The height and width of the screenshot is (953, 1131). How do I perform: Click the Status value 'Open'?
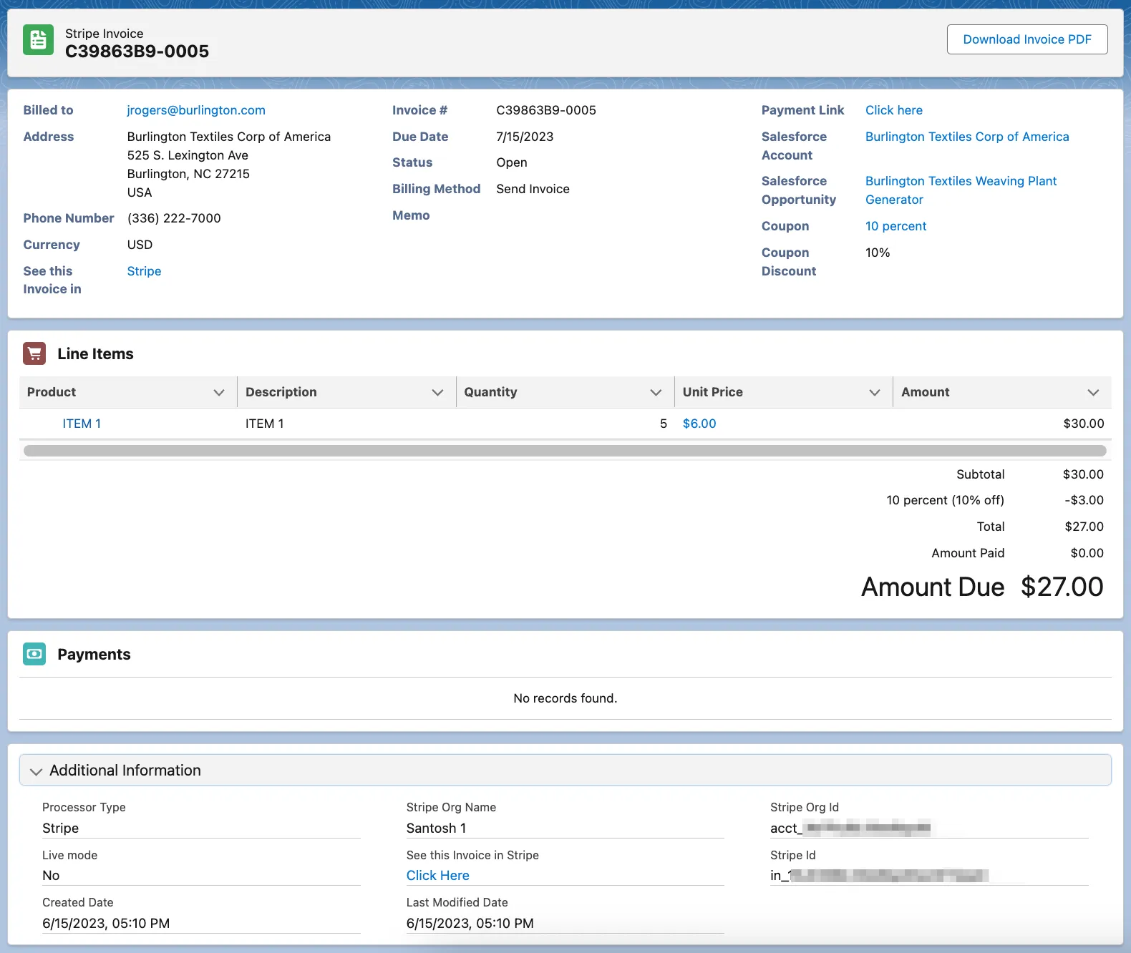(512, 162)
